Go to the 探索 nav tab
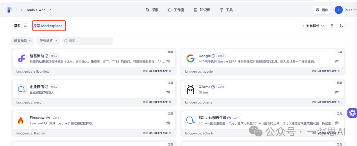The width and height of the screenshot is (357, 146). coord(152,10)
